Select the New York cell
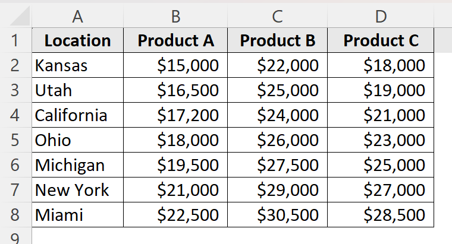This screenshot has width=452, height=244. (77, 190)
